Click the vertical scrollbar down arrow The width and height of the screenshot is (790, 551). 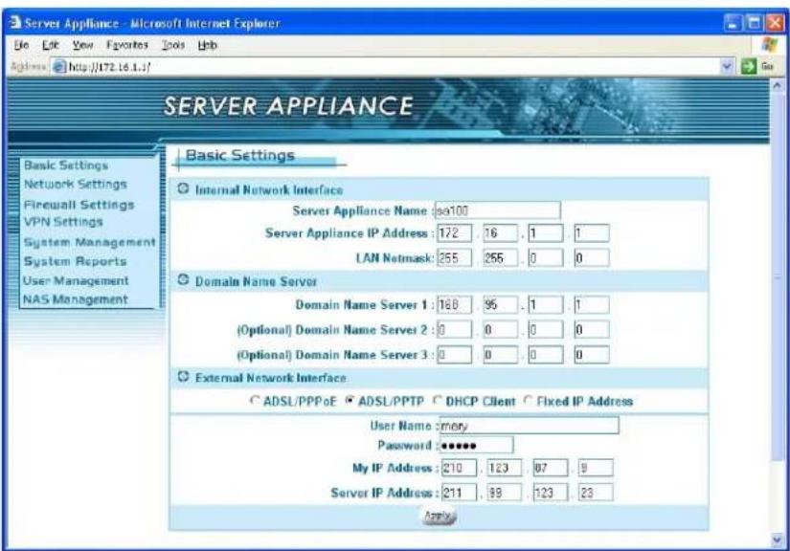click(777, 540)
